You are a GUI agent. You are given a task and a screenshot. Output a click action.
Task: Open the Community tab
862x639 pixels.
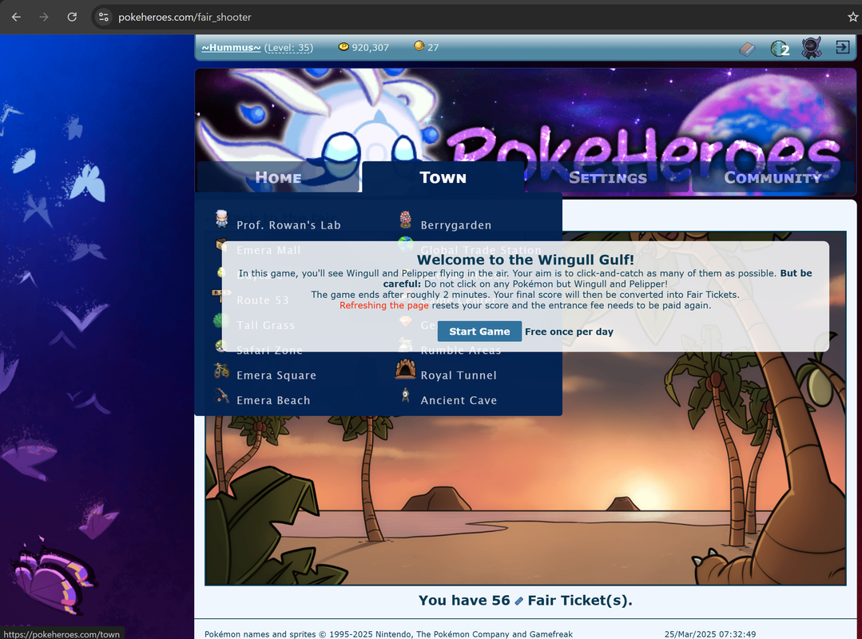(773, 177)
